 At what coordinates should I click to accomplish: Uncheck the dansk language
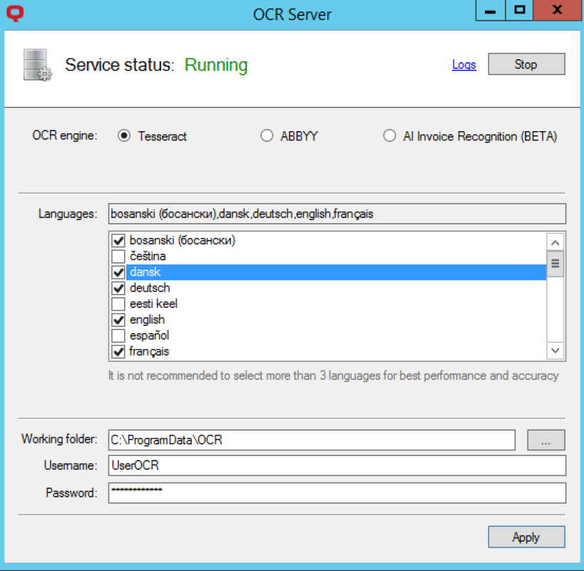pyautogui.click(x=119, y=272)
